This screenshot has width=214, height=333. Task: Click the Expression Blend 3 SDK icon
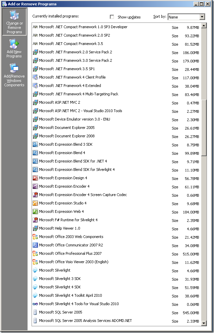point(35,144)
